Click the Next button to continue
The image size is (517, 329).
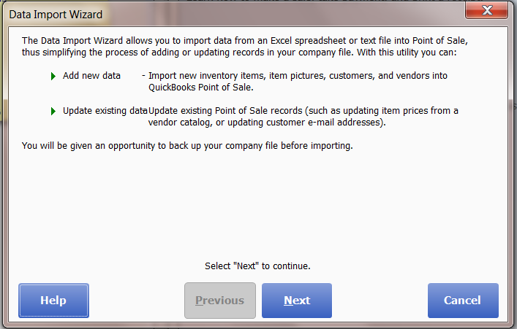pyautogui.click(x=297, y=301)
